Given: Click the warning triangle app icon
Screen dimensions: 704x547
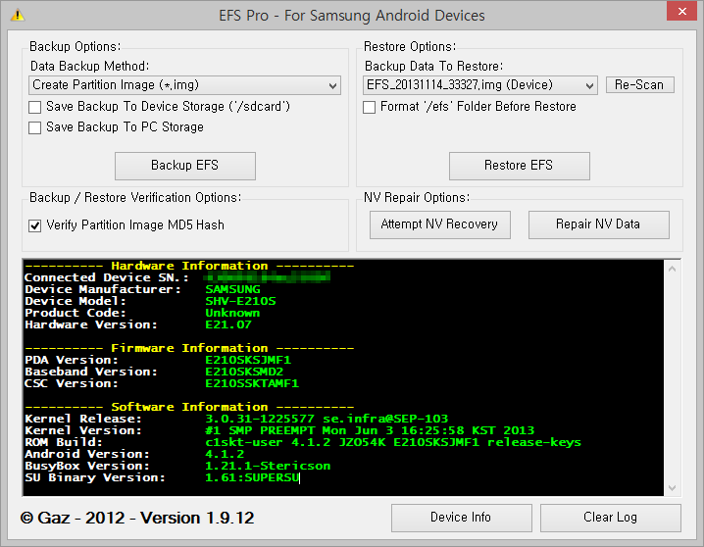Looking at the screenshot, I should coord(18,16).
